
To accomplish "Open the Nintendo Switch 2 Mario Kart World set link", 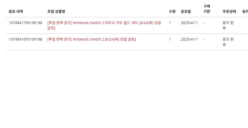I will pyautogui.click(x=104, y=23).
